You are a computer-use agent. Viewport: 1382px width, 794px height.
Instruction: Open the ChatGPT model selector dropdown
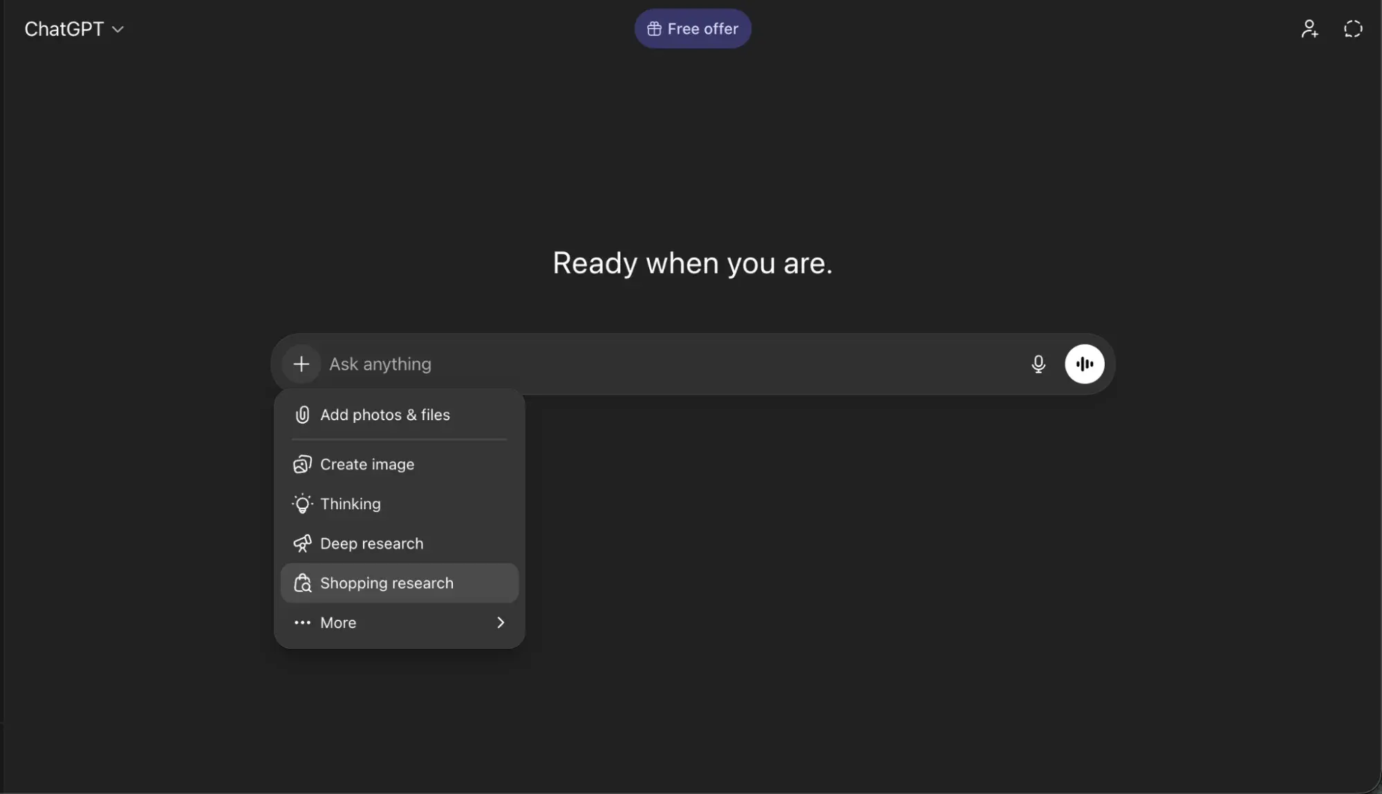73,28
